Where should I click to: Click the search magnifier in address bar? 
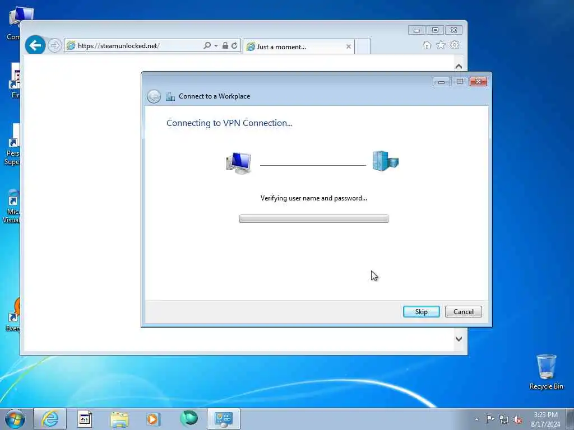pyautogui.click(x=207, y=45)
